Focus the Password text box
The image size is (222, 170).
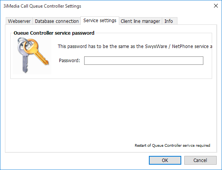click(x=144, y=61)
